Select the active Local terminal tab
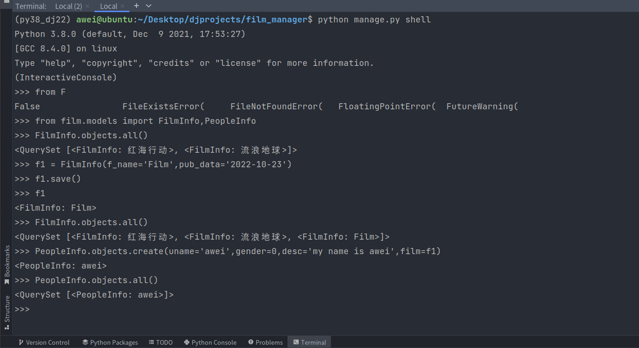Screen dimensions: 639x348 [108, 6]
